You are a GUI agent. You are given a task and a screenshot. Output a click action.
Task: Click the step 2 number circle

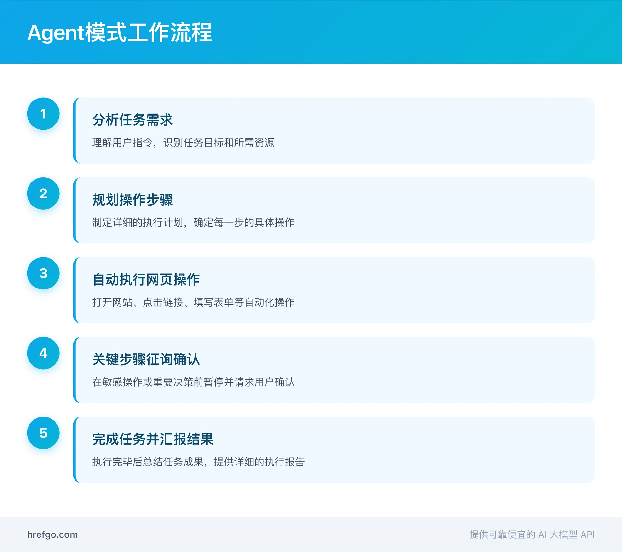point(43,194)
